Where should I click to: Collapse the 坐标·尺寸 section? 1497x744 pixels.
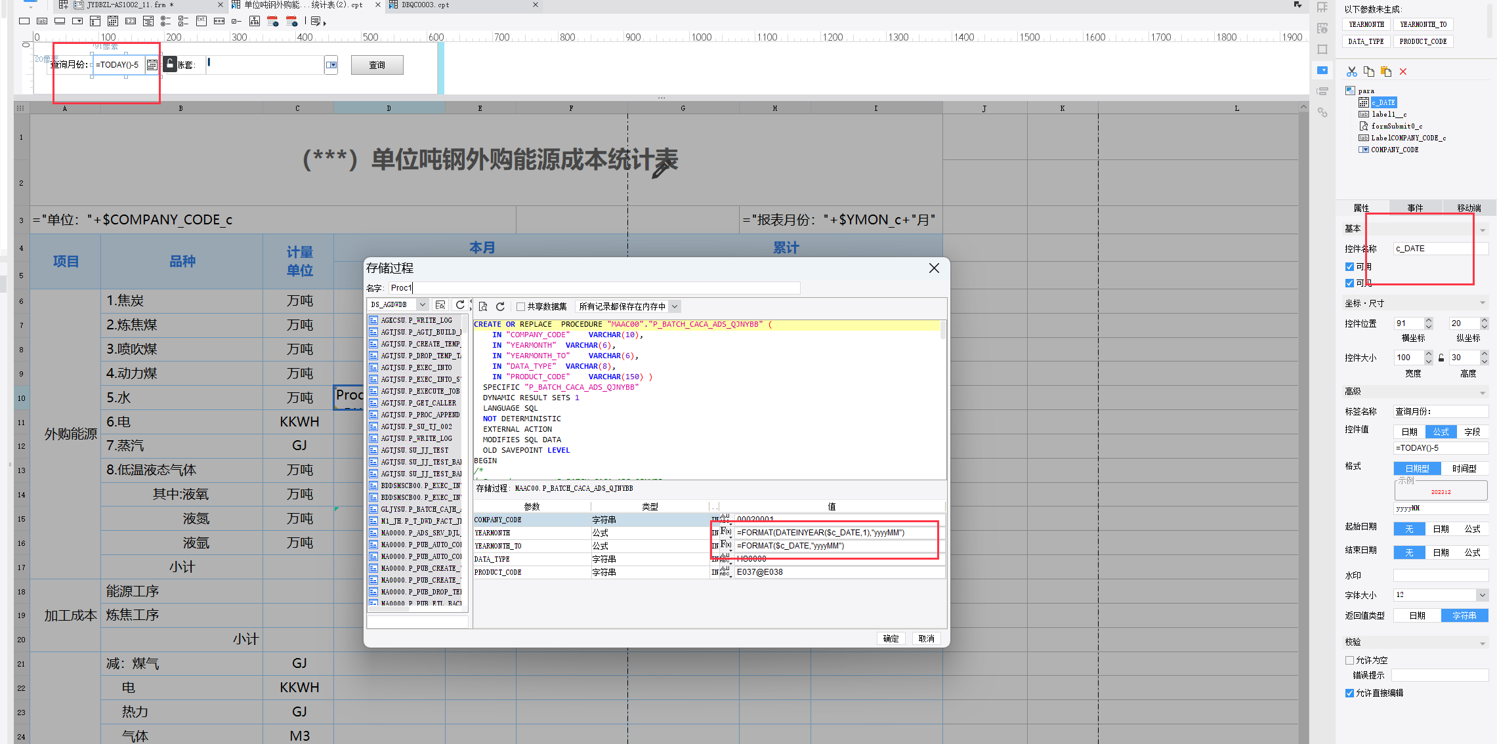click(x=1483, y=303)
